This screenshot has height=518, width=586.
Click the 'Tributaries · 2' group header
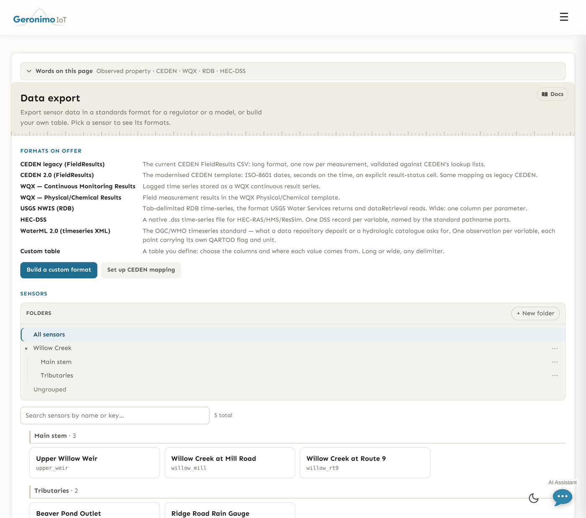(x=56, y=491)
